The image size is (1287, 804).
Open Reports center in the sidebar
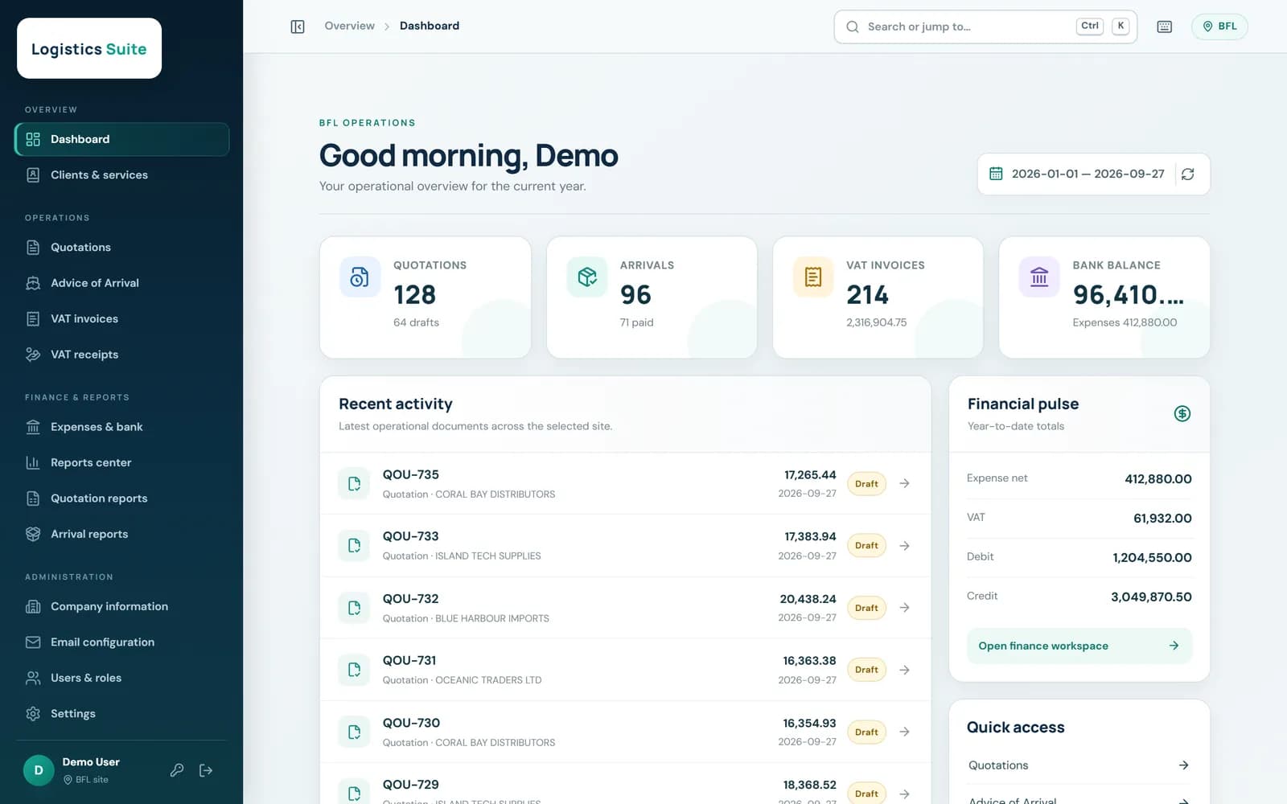point(121,462)
